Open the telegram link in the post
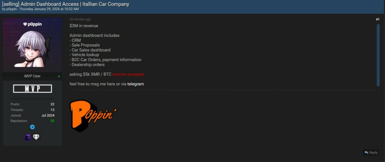 tap(135, 84)
